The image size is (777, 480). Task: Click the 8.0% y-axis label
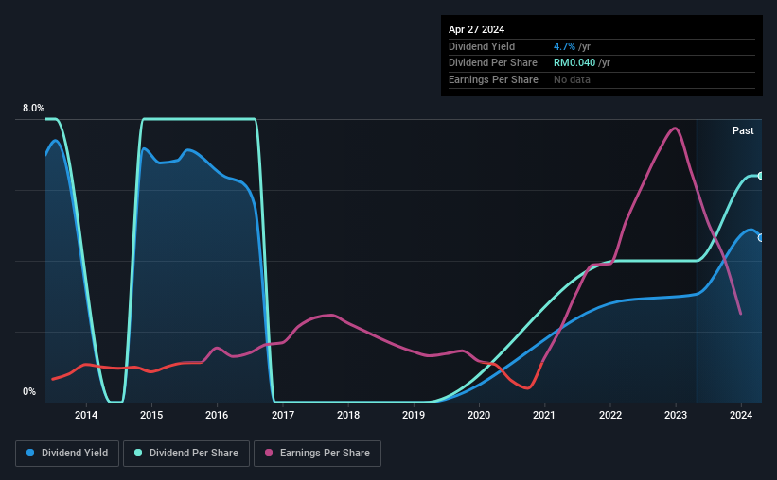click(33, 108)
